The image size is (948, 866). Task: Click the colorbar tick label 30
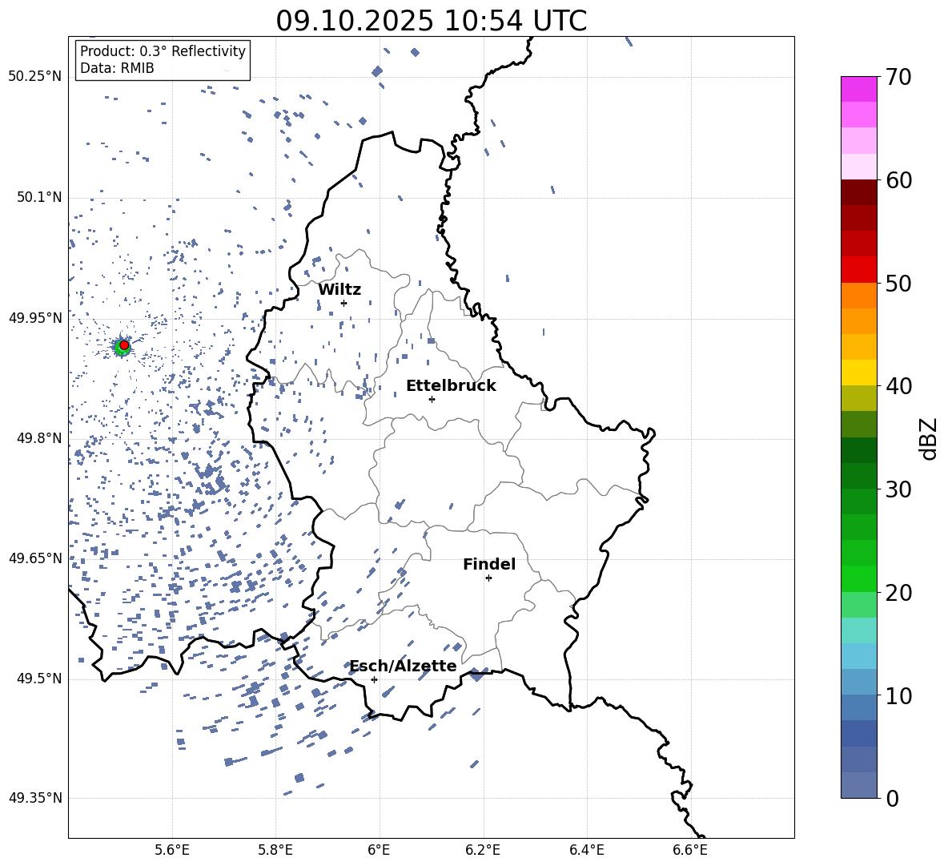898,489
